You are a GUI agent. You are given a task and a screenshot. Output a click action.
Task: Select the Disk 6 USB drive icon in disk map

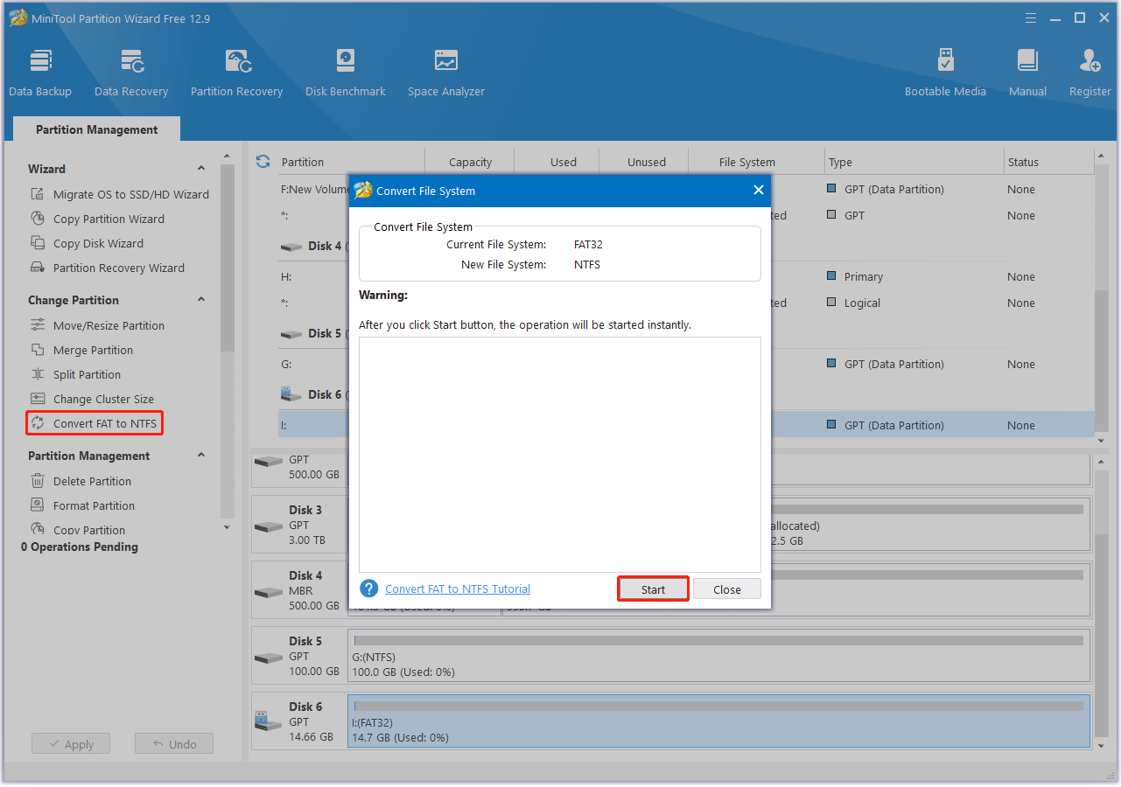(266, 721)
